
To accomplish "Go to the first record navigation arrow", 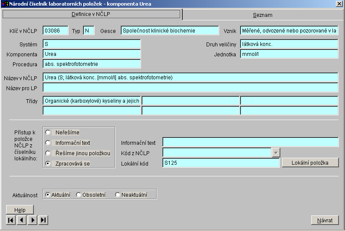I will click(x=11, y=220).
